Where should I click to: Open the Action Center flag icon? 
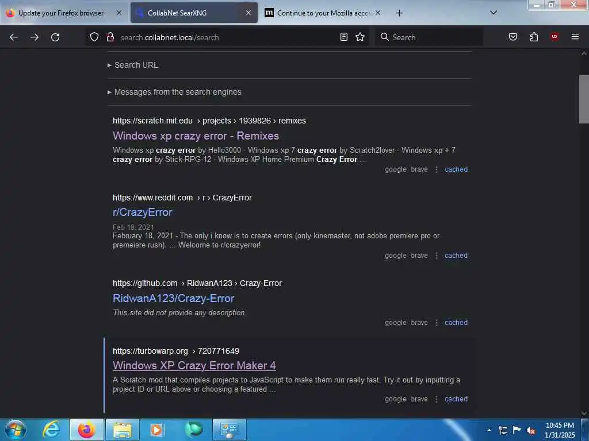click(x=517, y=430)
